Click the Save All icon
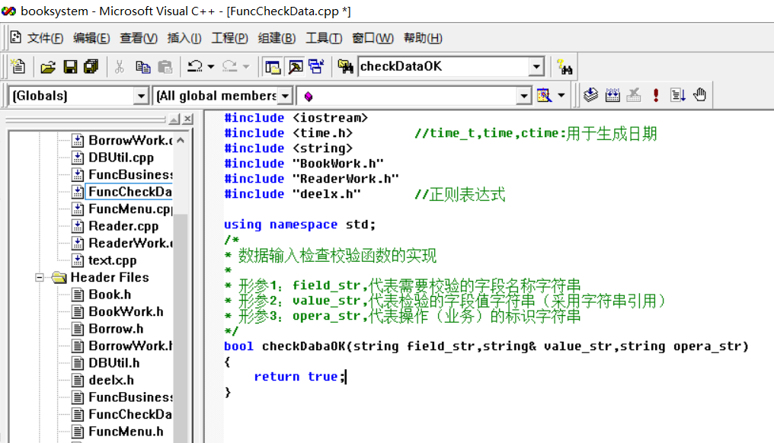Image resolution: width=774 pixels, height=443 pixels. [91, 66]
